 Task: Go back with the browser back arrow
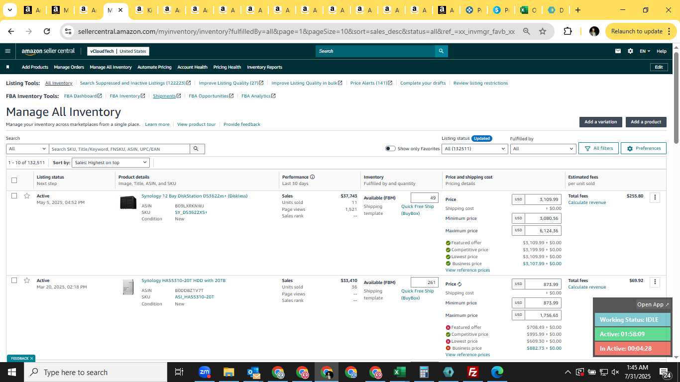[x=11, y=31]
